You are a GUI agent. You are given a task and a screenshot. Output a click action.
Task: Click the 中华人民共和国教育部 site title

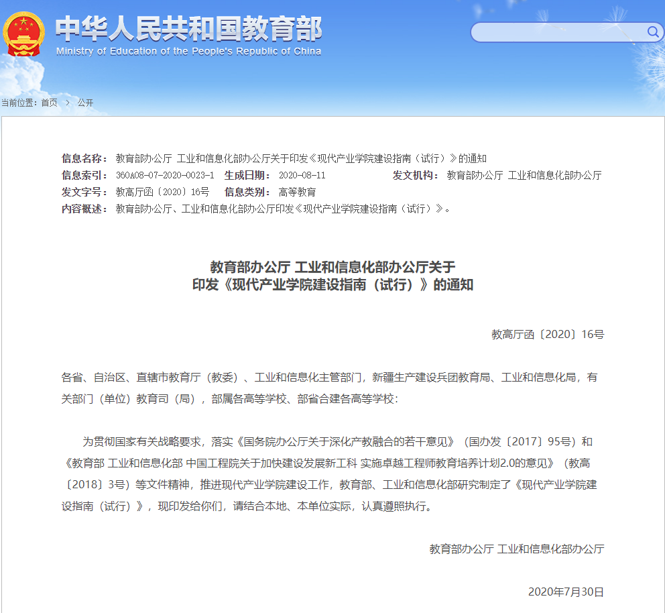coord(189,28)
